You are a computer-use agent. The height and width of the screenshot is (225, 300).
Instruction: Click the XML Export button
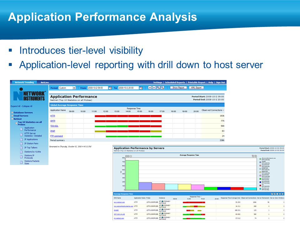(x=196, y=87)
